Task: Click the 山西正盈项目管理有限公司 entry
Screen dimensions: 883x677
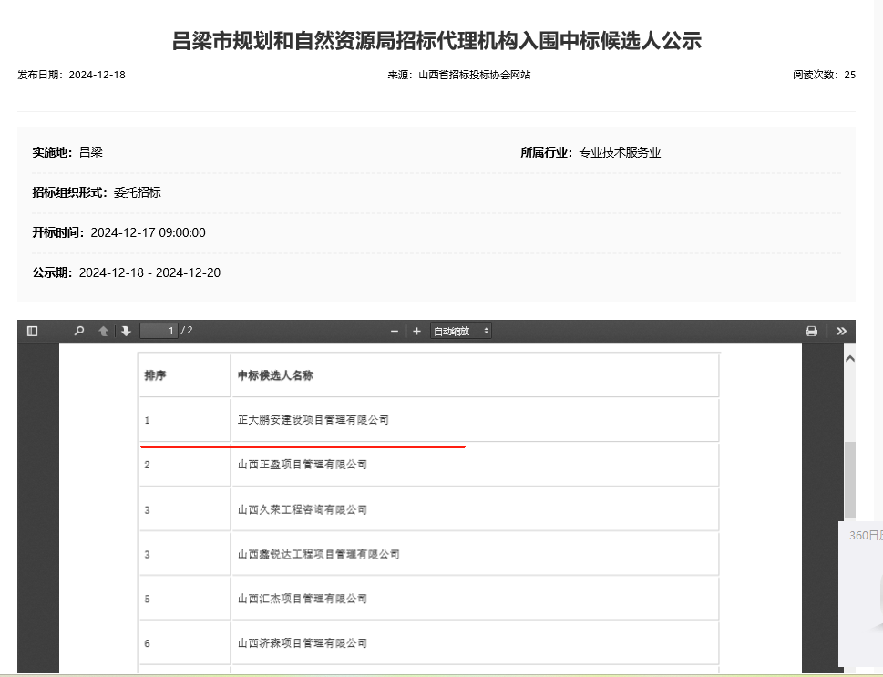Action: (x=302, y=465)
